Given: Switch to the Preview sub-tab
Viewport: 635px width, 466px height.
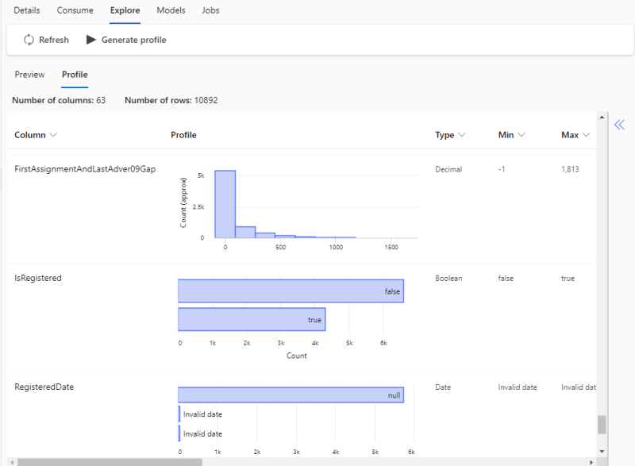Looking at the screenshot, I should point(29,75).
